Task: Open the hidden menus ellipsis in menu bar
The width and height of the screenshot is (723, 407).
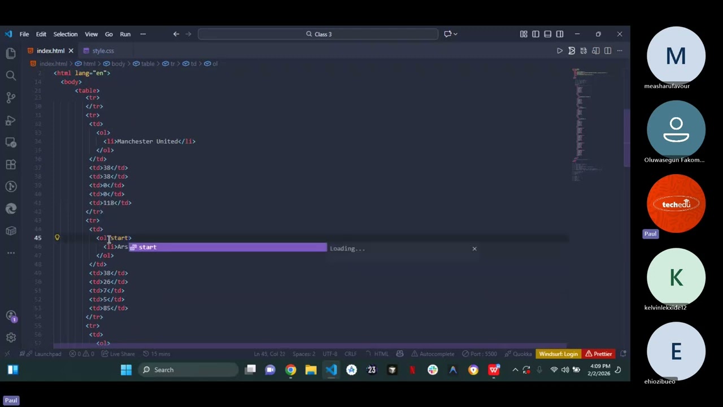Action: coord(143,34)
